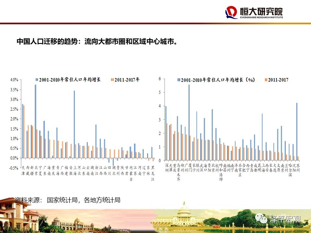Screen dimensions: 311x233
Task: Select the orange 2011-2017年 legend marker, left chart
Action: tap(112, 80)
